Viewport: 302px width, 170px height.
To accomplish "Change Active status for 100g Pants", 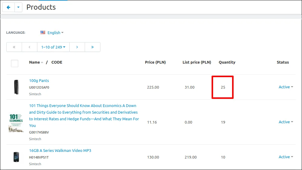I will point(286,87).
